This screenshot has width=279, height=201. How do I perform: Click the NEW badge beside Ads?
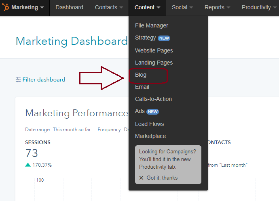click(152, 112)
